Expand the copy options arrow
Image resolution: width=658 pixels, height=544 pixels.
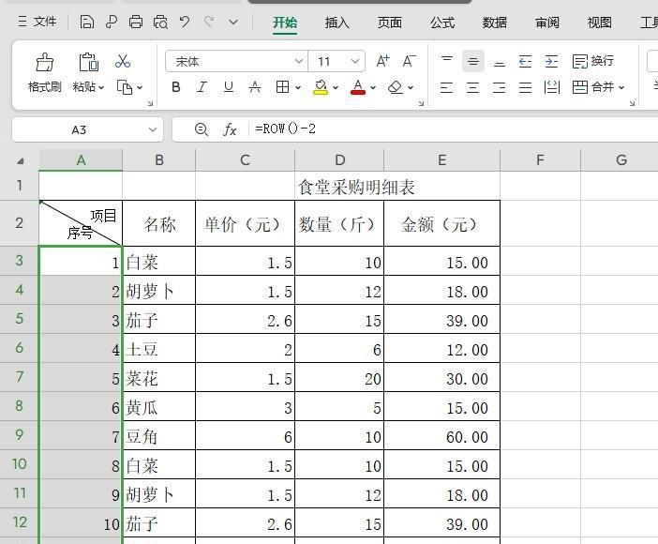pos(140,88)
